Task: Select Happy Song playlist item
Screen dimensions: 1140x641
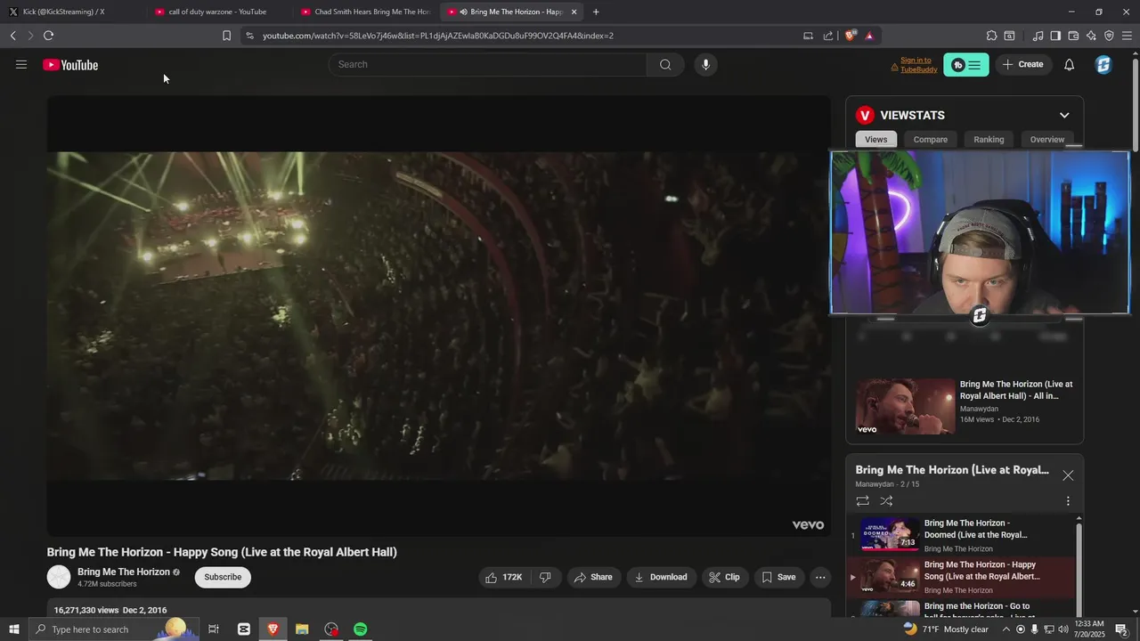Action: click(962, 576)
